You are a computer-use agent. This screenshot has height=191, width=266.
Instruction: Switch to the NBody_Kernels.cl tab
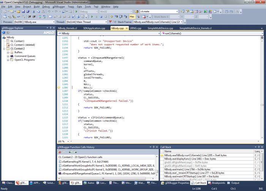pyautogui.click(x=68, y=28)
